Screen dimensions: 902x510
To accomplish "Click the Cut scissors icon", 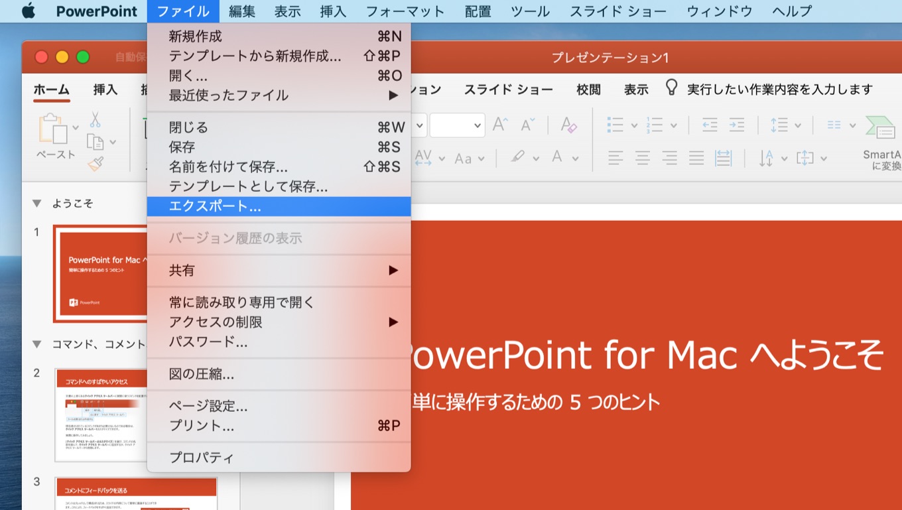I will pyautogui.click(x=96, y=119).
